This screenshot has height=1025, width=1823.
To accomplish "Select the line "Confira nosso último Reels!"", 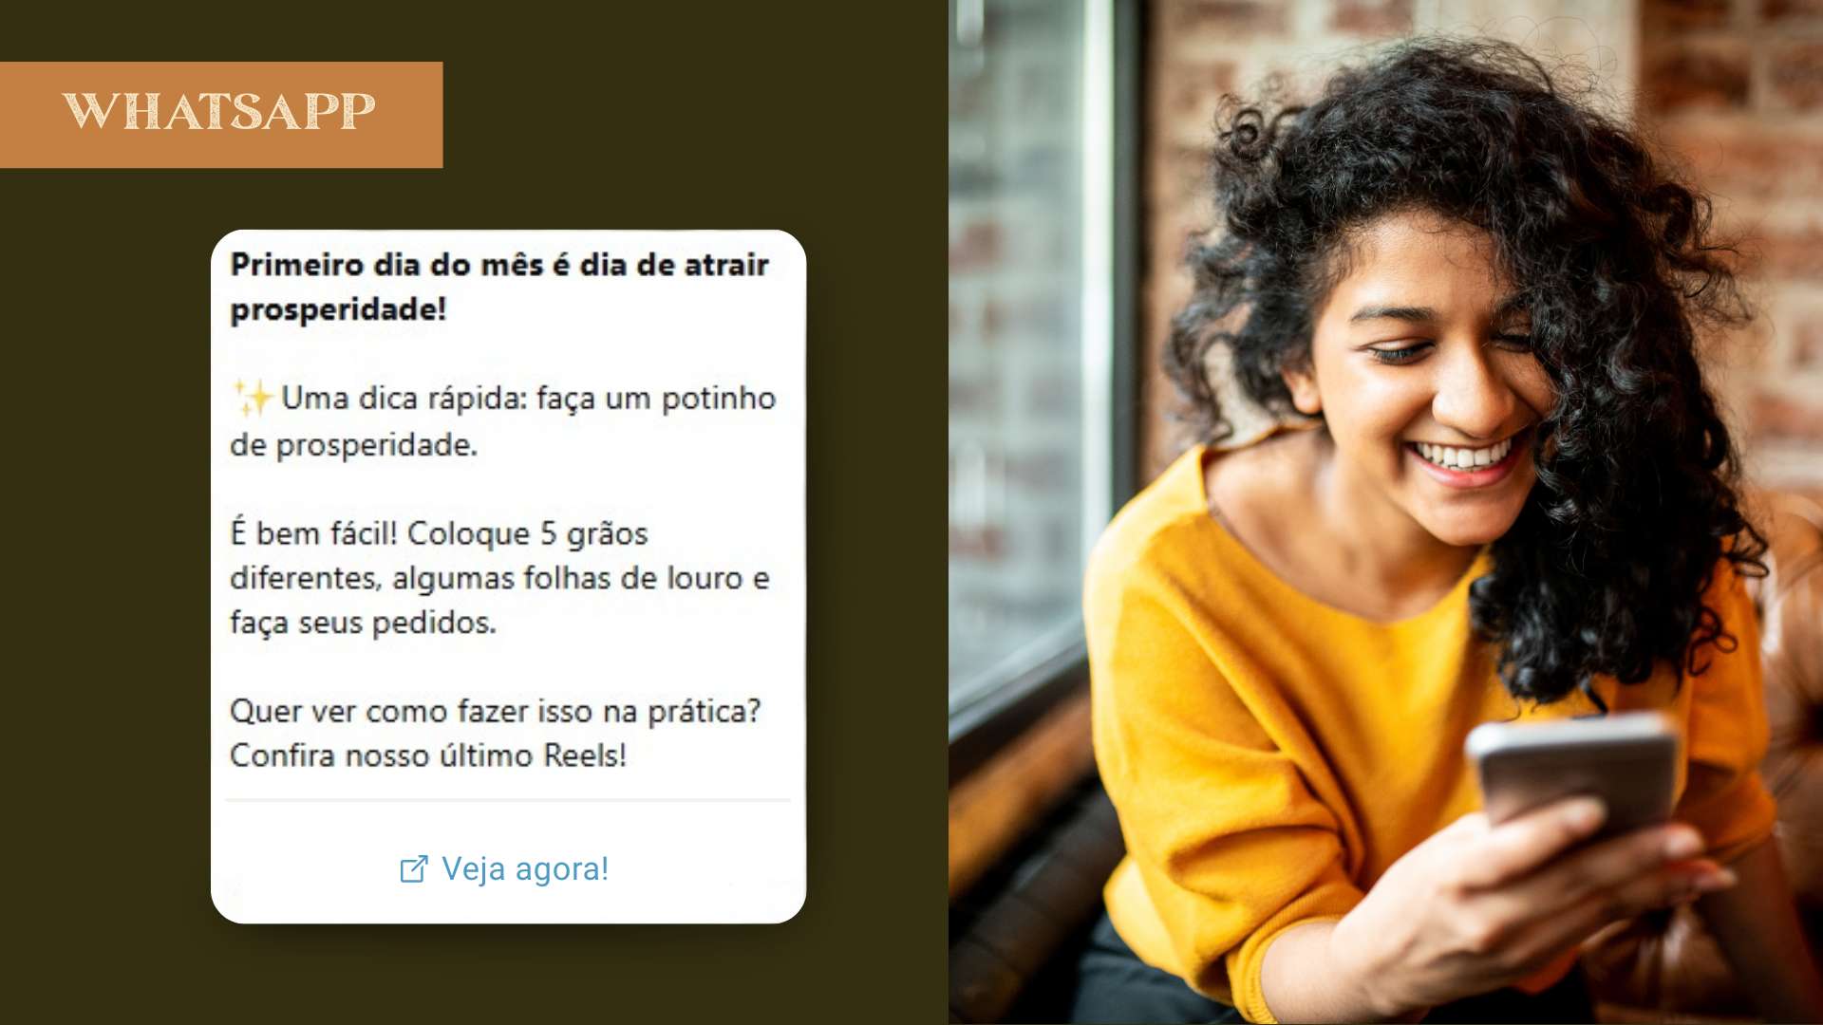I will [x=428, y=755].
